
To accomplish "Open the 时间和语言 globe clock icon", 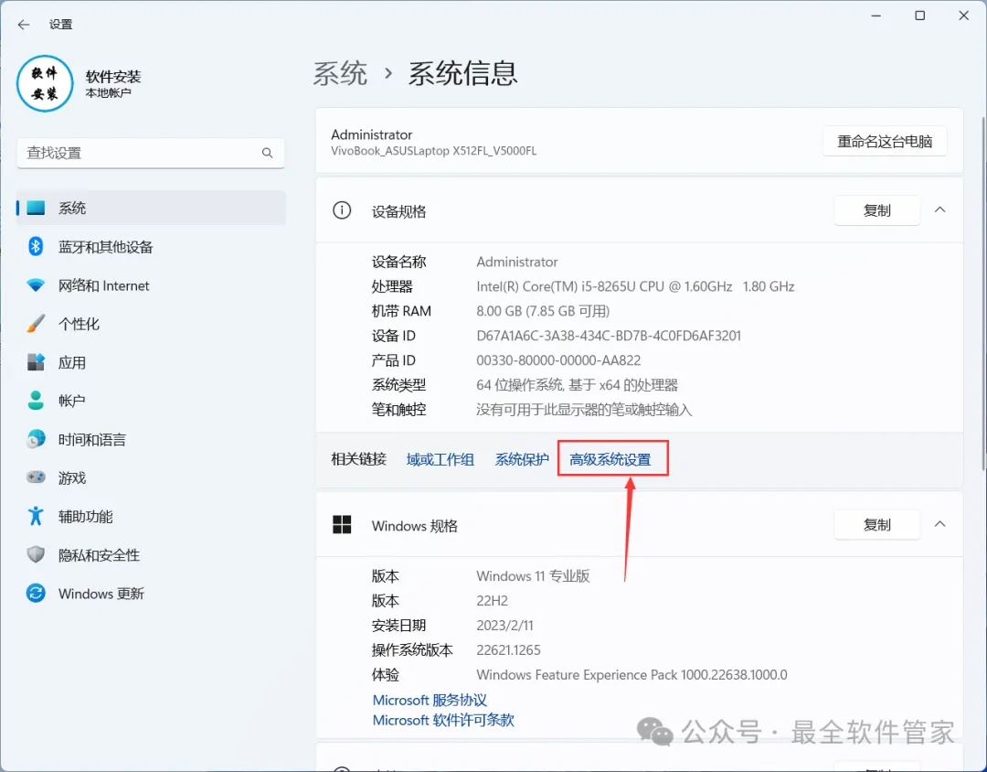I will 36,439.
